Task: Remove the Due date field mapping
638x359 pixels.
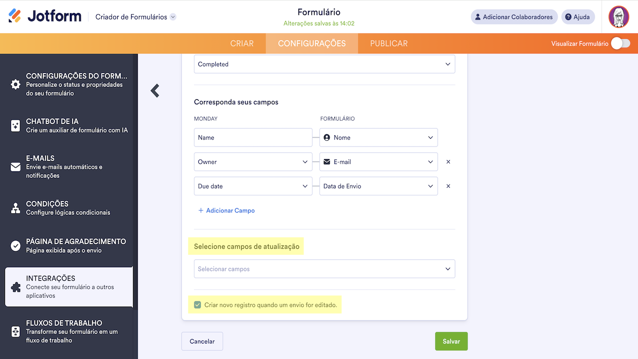Action: [448, 186]
